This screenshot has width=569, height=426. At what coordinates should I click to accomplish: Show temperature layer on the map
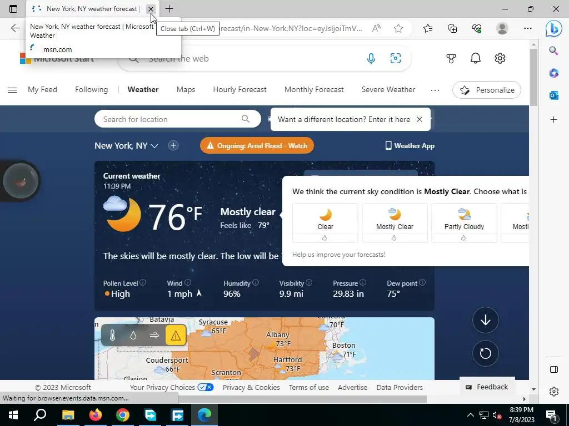(112, 336)
